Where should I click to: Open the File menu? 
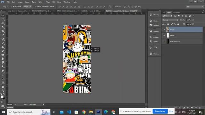pyautogui.click(x=8, y=2)
